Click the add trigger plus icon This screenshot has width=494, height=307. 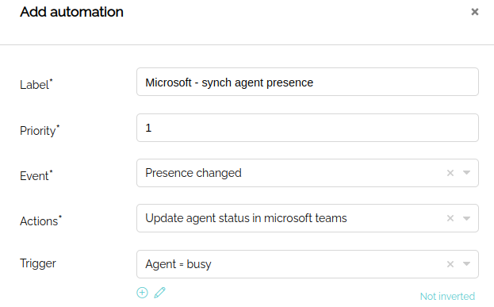(x=142, y=293)
